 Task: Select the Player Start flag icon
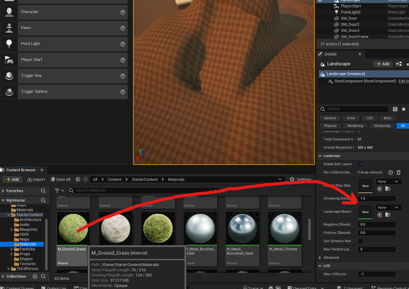[x=9, y=60]
